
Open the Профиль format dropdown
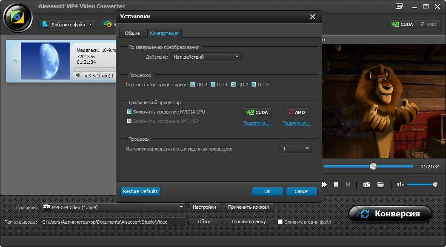point(114,207)
